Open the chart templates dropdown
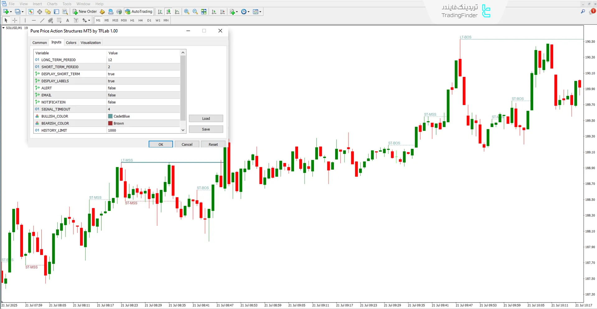This screenshot has width=597, height=309. pyautogui.click(x=260, y=12)
